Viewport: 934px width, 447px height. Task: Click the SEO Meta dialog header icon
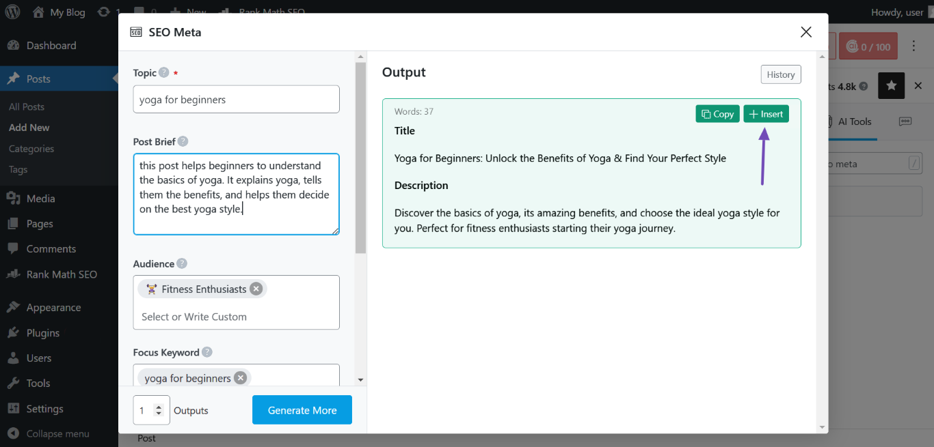pyautogui.click(x=136, y=32)
